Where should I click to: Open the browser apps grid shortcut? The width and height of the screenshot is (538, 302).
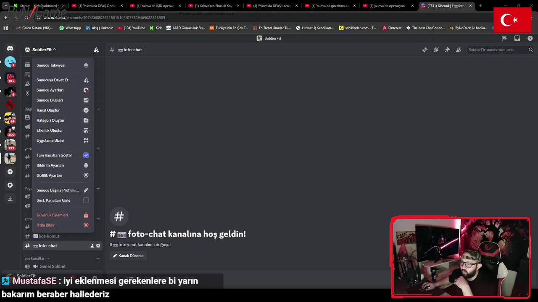[5, 28]
